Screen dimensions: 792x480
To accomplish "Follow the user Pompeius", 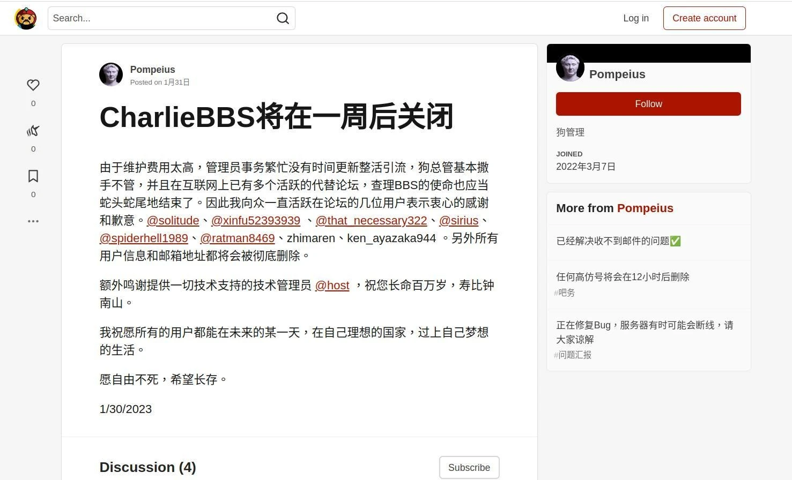I will pyautogui.click(x=648, y=104).
